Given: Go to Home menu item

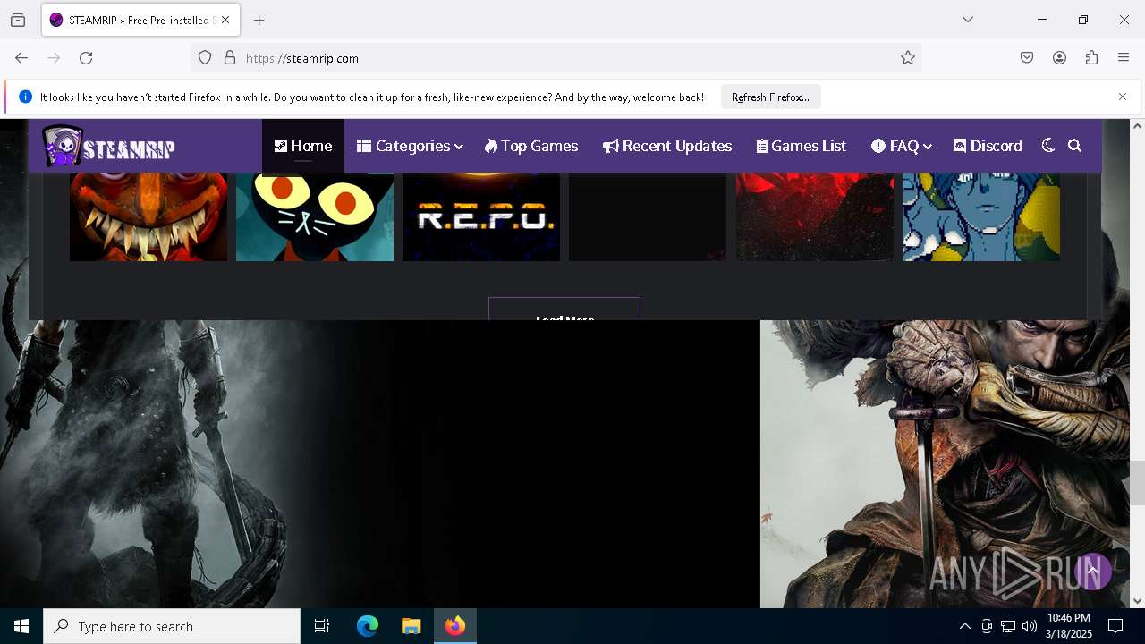Looking at the screenshot, I should [303, 146].
